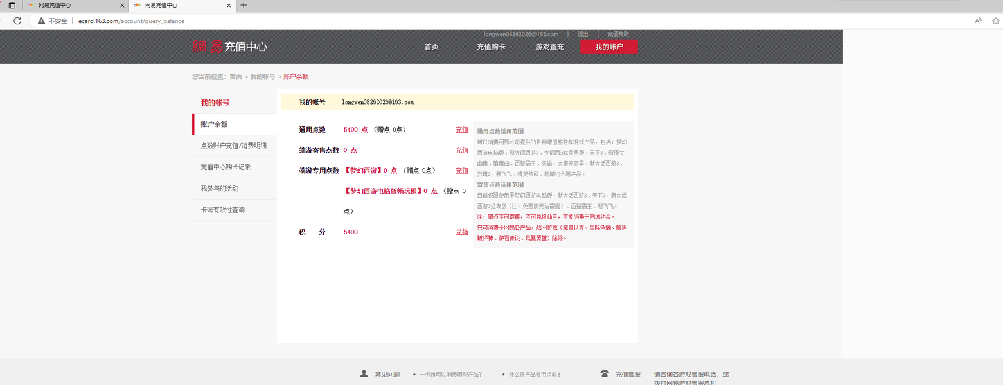Screen dimensions: 1003x385
Task: Select 账户余额 in the sidebar
Action: tap(235, 124)
